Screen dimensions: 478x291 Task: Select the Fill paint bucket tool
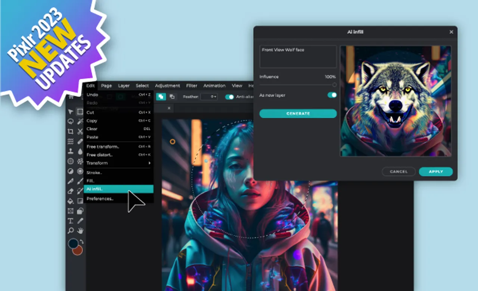click(x=70, y=201)
